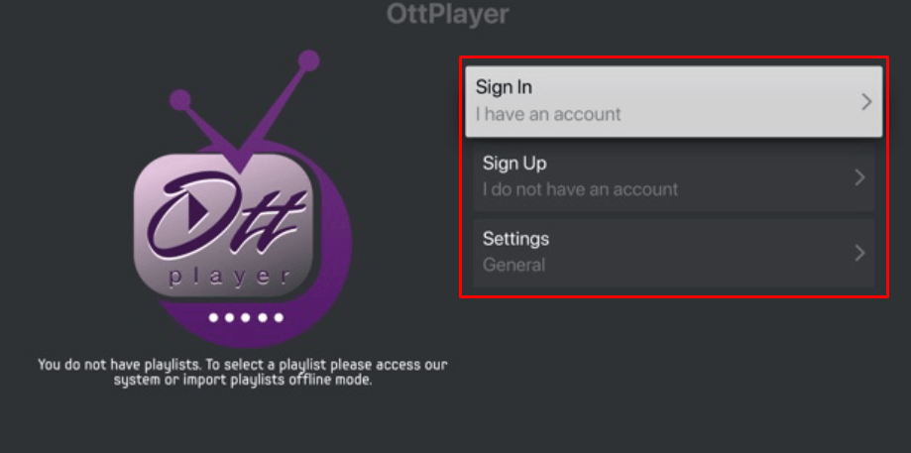Select the first white dot under logo
This screenshot has height=453, width=911.
tap(214, 318)
